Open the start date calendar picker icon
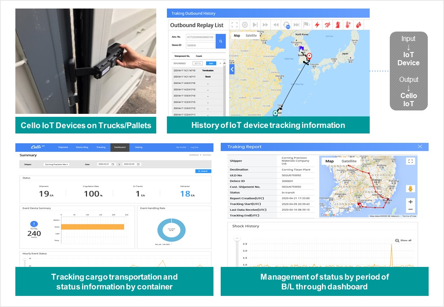This screenshot has width=444, height=307. (x=113, y=164)
